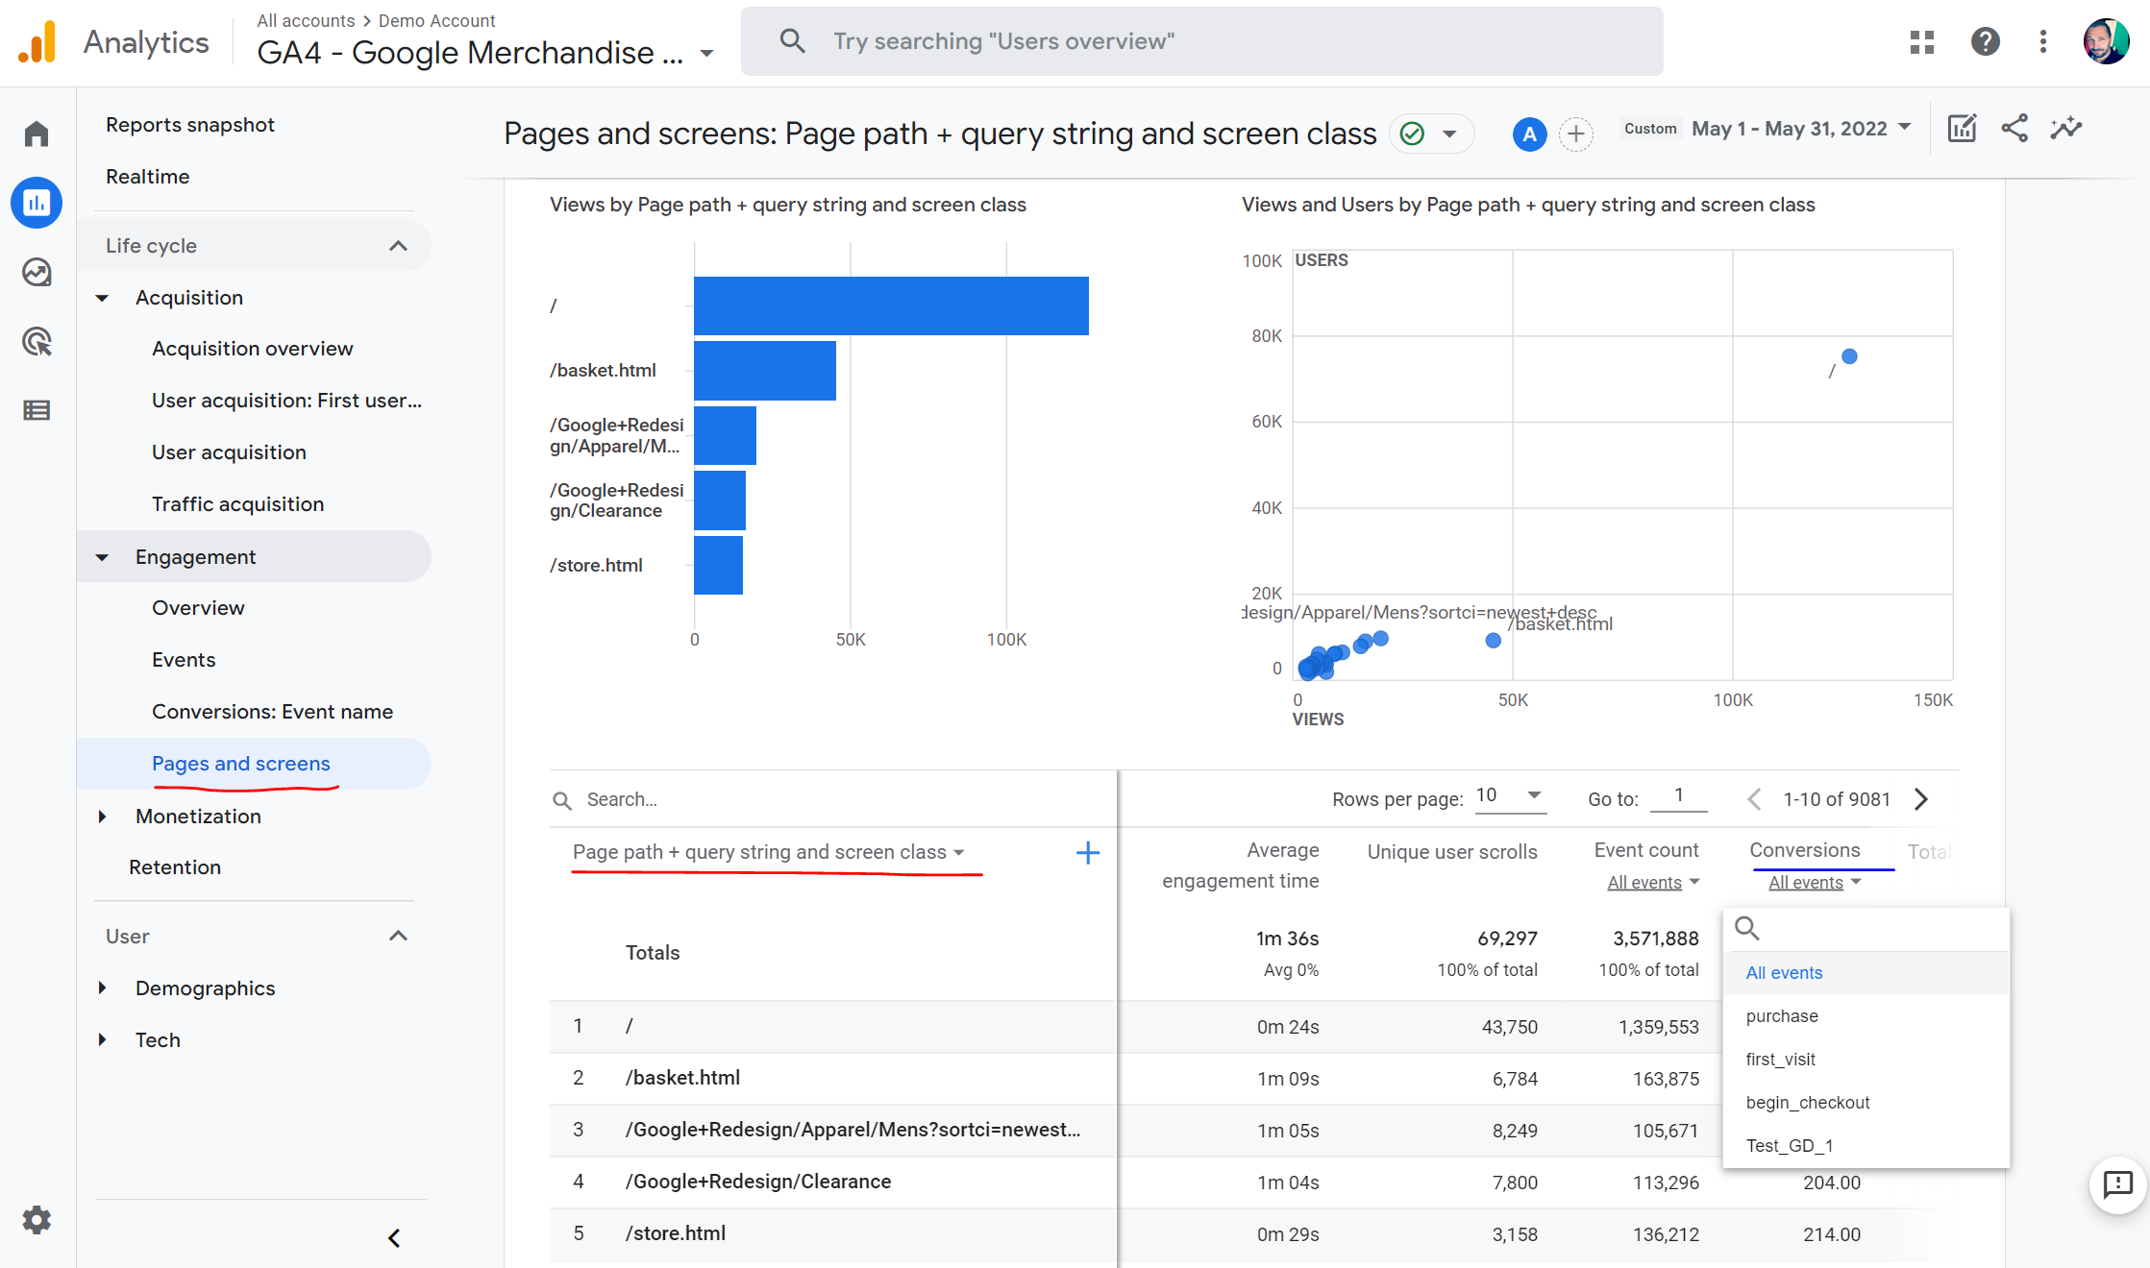The image size is (2150, 1268).
Task: Open the report status dropdown arrow
Action: tap(1449, 134)
